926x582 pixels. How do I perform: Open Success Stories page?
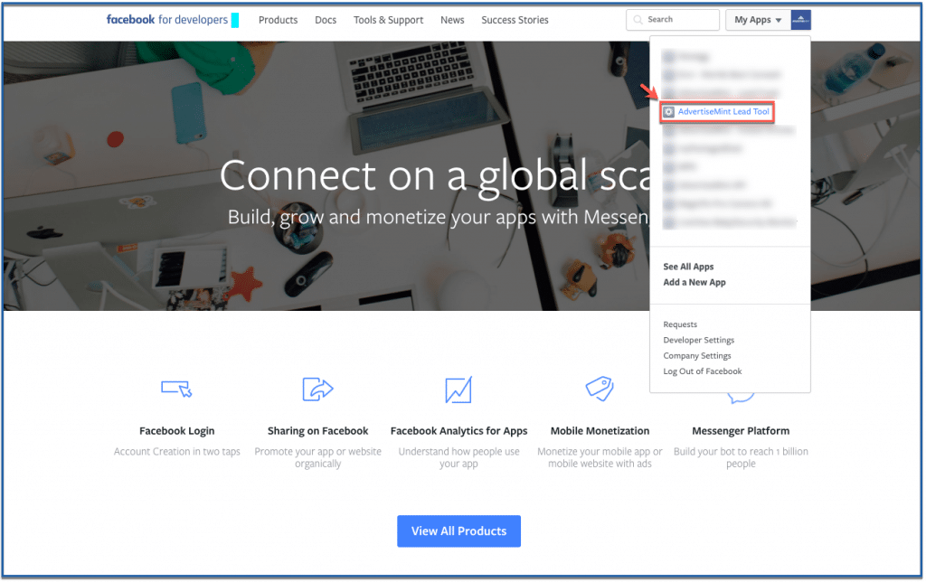click(x=515, y=20)
